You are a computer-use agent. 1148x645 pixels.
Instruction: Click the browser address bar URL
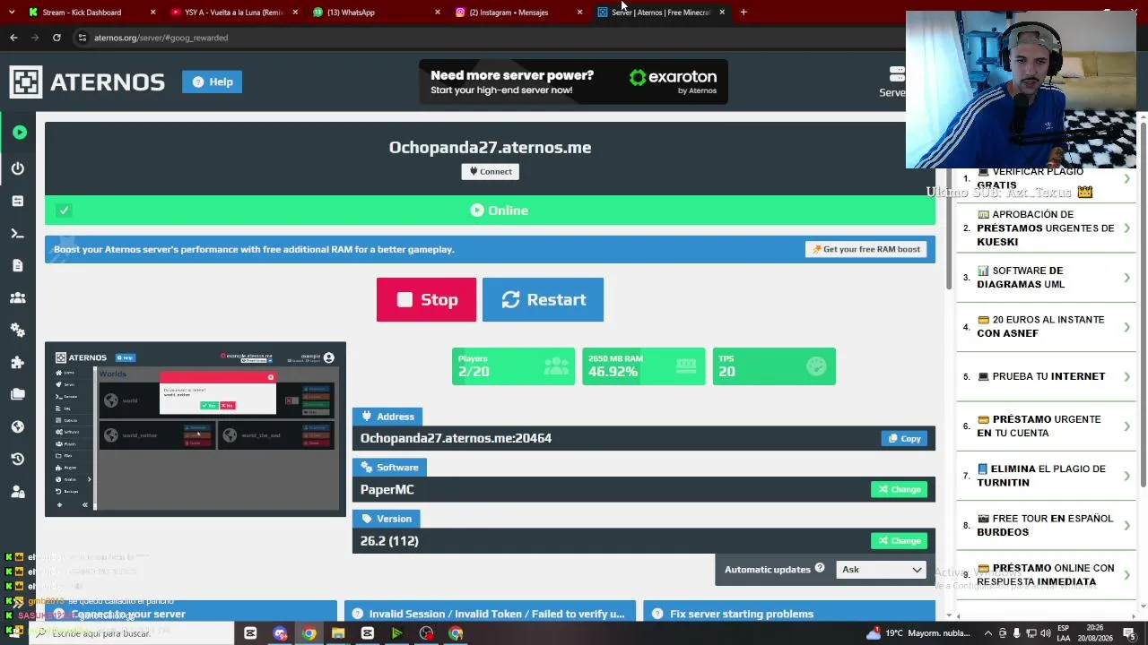click(161, 38)
